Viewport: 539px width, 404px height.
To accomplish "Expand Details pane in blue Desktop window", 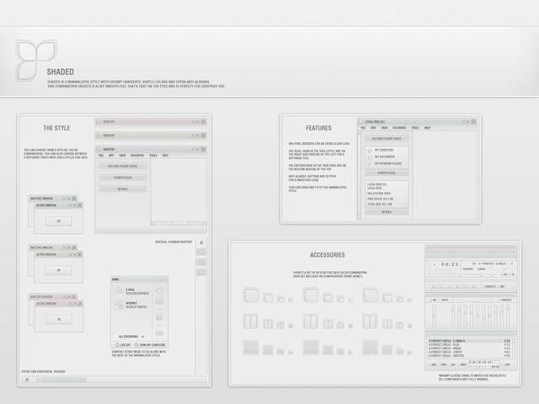I will coord(123,189).
